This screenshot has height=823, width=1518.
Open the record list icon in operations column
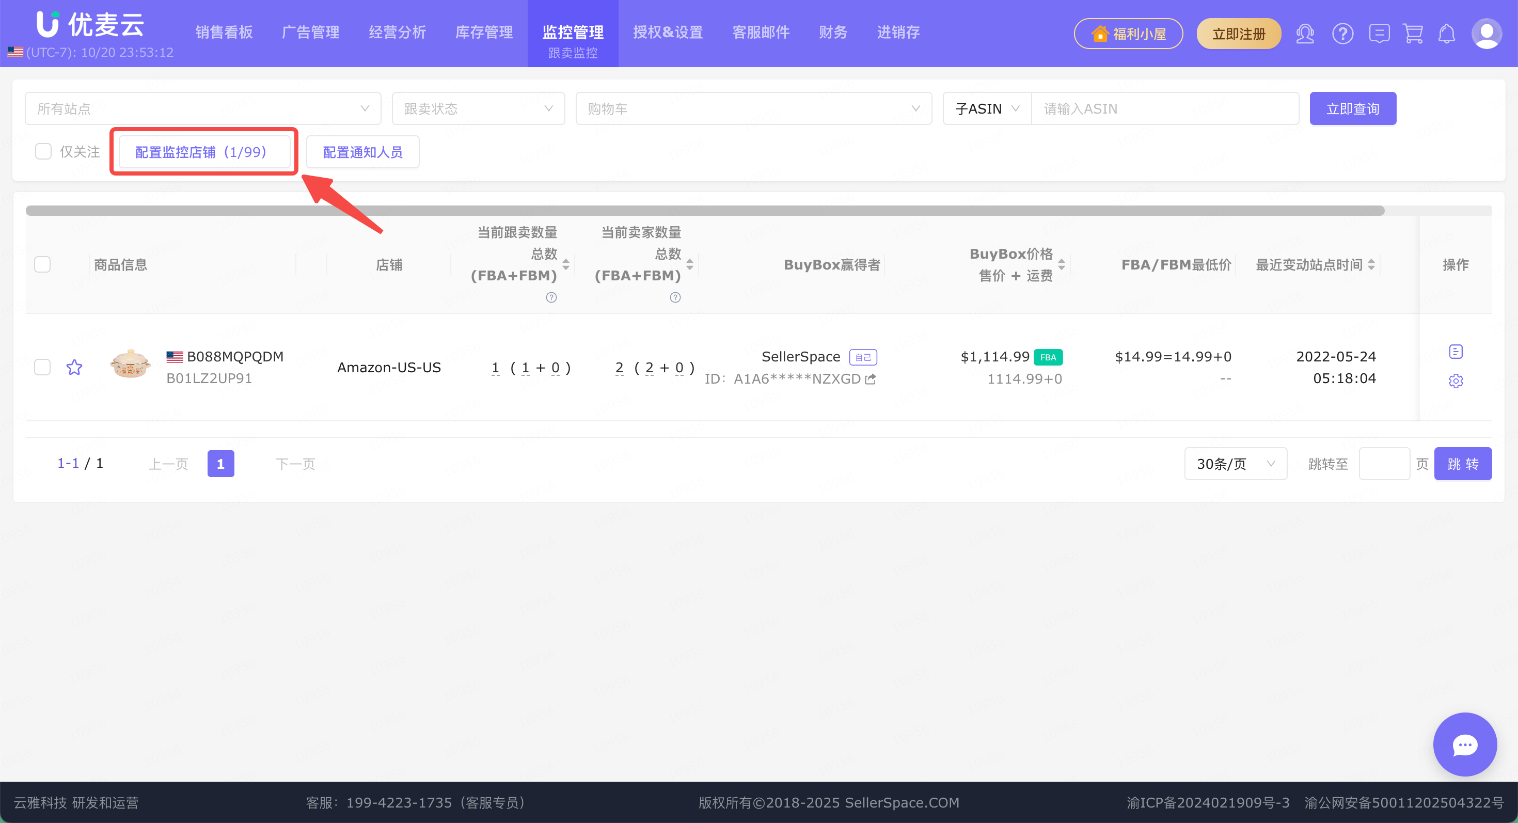pos(1455,352)
